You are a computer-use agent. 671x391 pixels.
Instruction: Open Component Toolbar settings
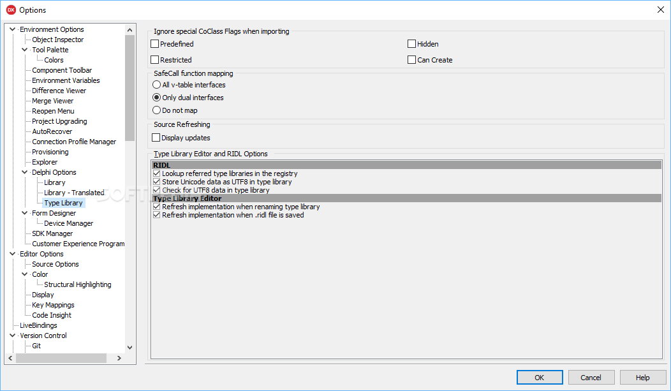pos(62,70)
